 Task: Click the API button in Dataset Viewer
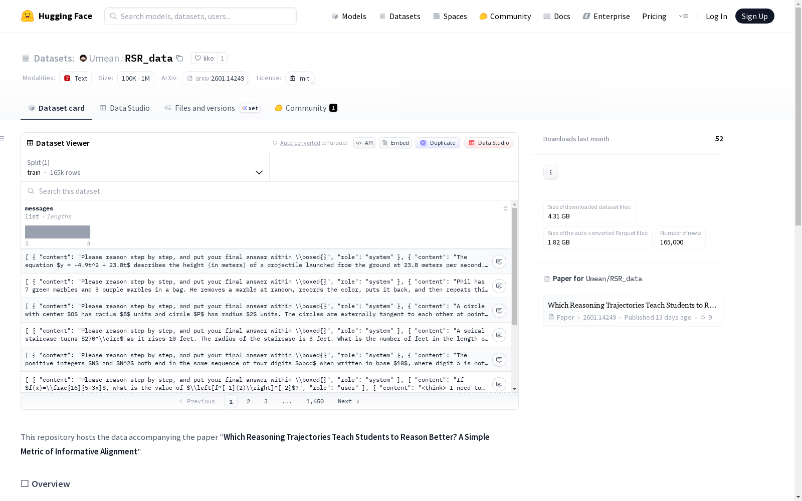coord(364,143)
